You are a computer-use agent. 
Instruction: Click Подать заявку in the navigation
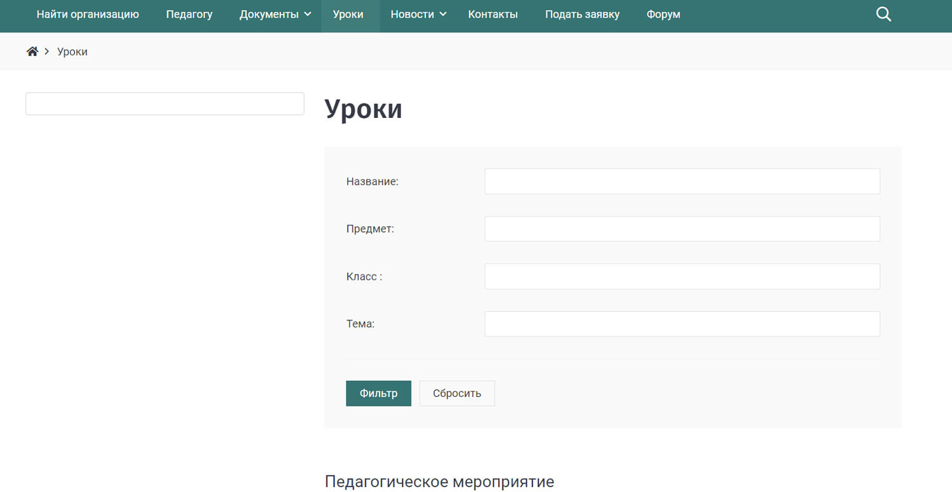click(x=582, y=15)
